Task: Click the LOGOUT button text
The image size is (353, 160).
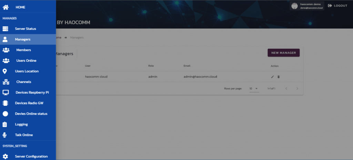Action: (x=340, y=5)
